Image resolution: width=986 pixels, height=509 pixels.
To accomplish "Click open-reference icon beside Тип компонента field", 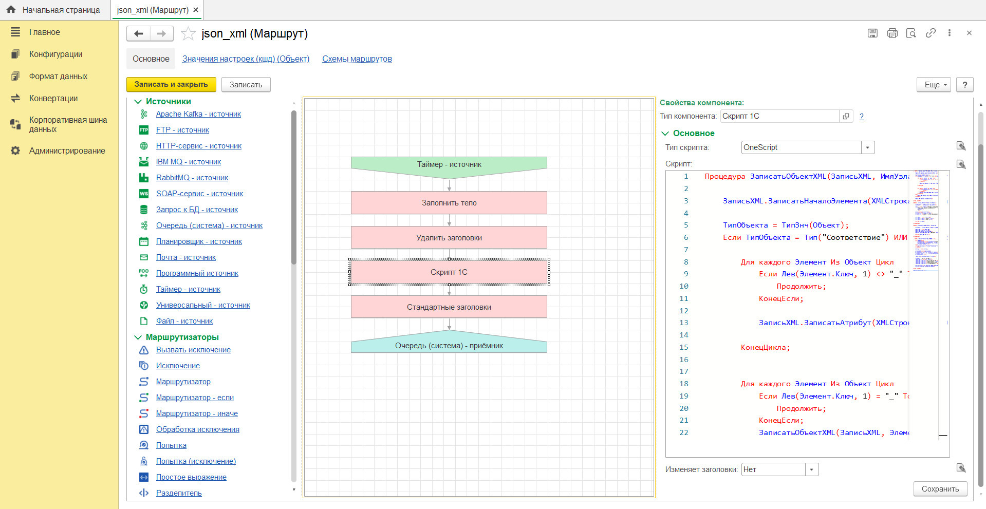I will pos(846,116).
